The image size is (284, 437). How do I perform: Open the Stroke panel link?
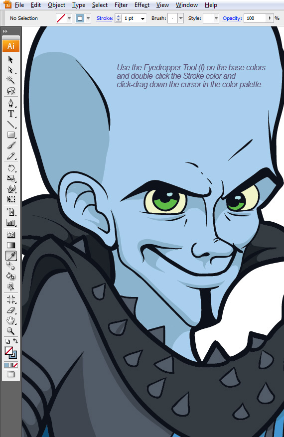pos(105,18)
